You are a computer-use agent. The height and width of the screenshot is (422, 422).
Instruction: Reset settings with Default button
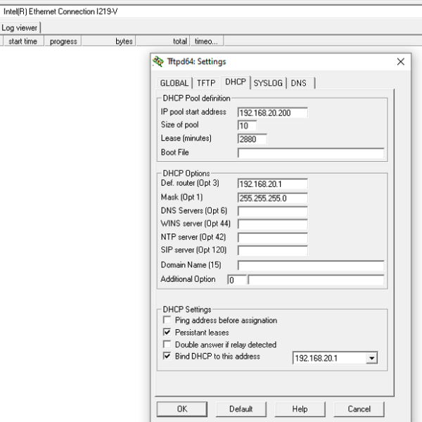[241, 409]
